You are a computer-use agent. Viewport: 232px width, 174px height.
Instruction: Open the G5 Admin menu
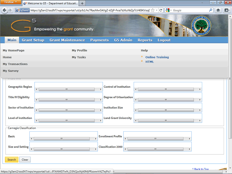(123, 40)
